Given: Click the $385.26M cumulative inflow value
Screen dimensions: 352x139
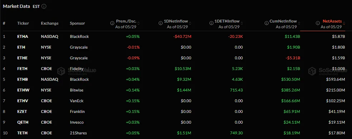Looking at the screenshot, I should (x=291, y=90).
